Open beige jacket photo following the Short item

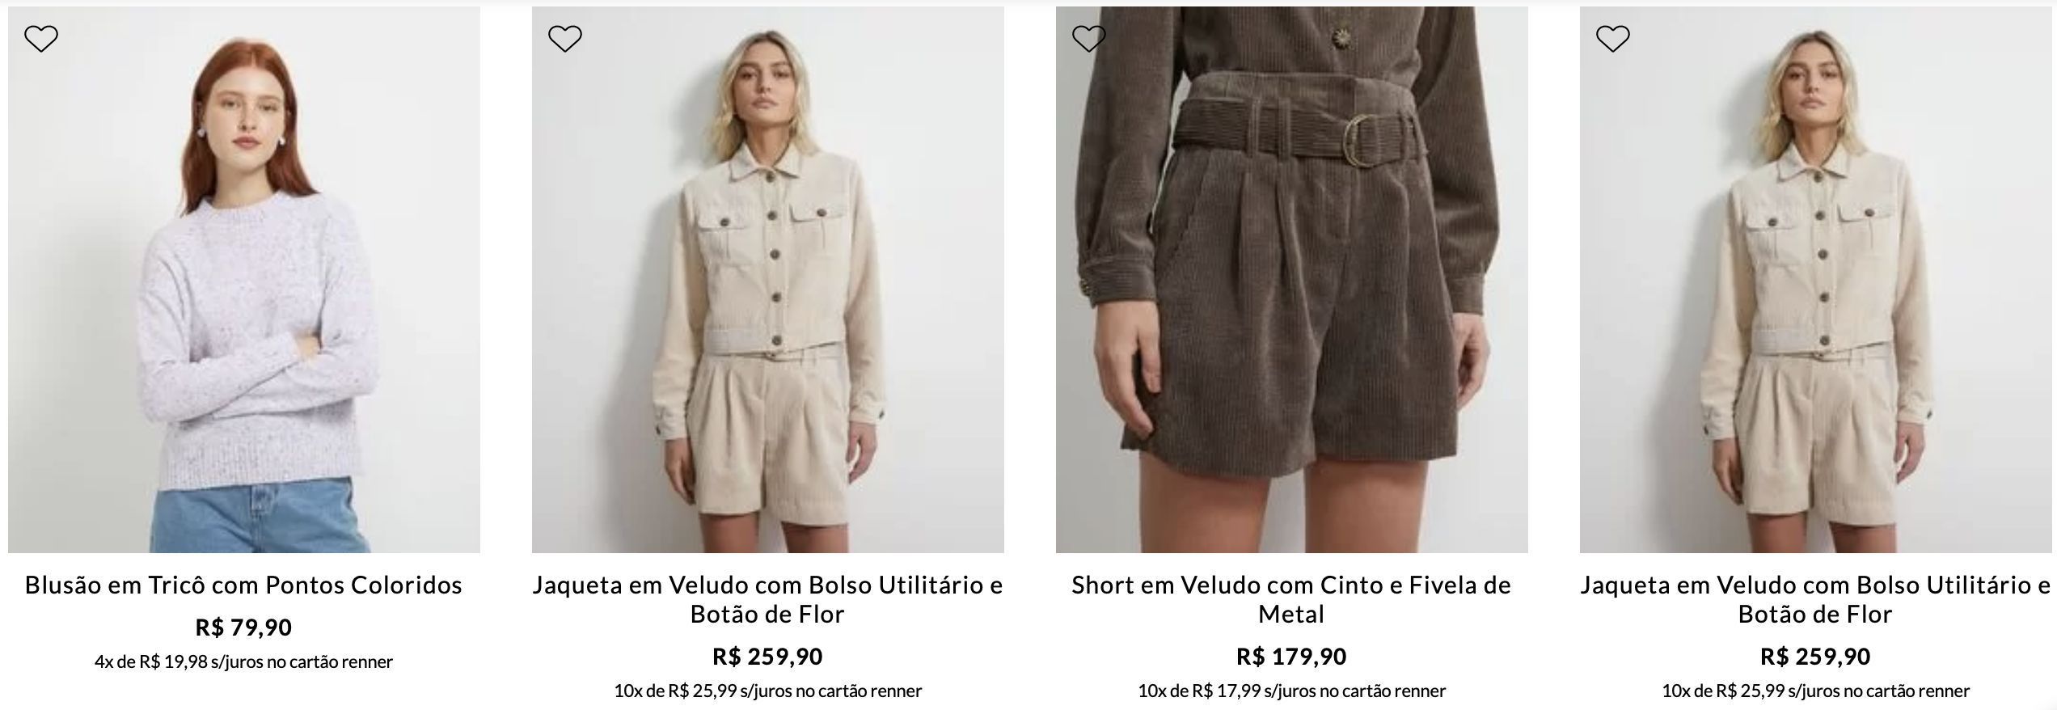[x=1816, y=280]
